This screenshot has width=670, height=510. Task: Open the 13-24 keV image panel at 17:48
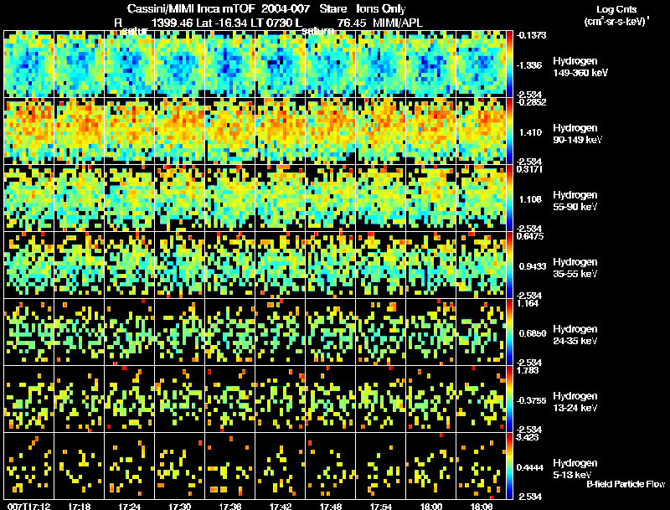[x=331, y=399]
